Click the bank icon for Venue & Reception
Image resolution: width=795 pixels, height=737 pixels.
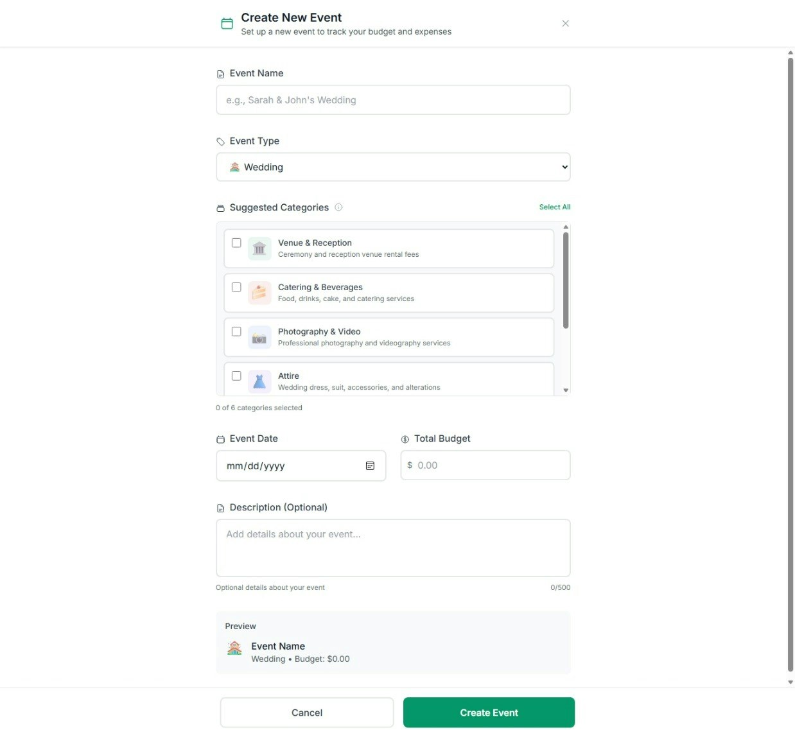[259, 248]
